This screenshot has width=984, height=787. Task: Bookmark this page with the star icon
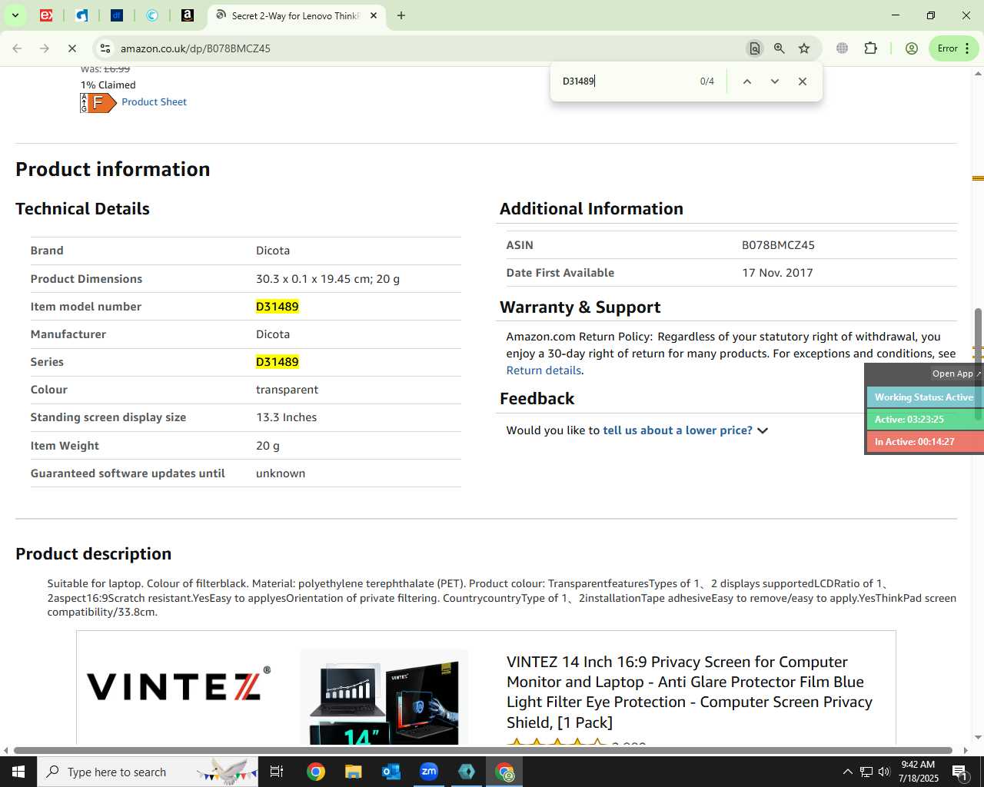click(804, 48)
